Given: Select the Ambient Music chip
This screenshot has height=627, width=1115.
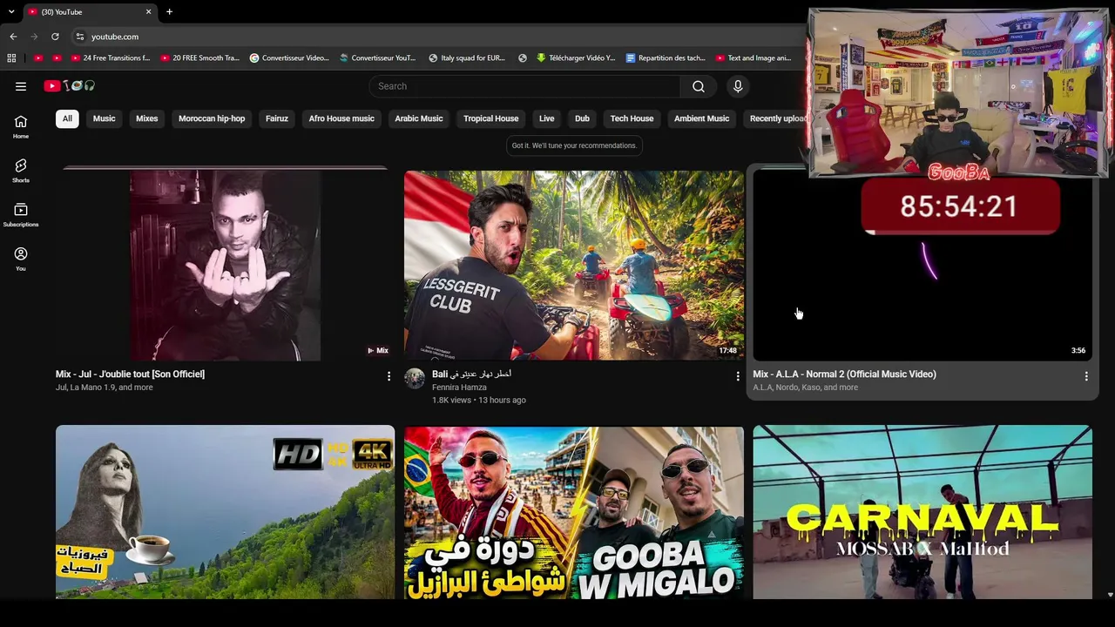Looking at the screenshot, I should [x=701, y=118].
